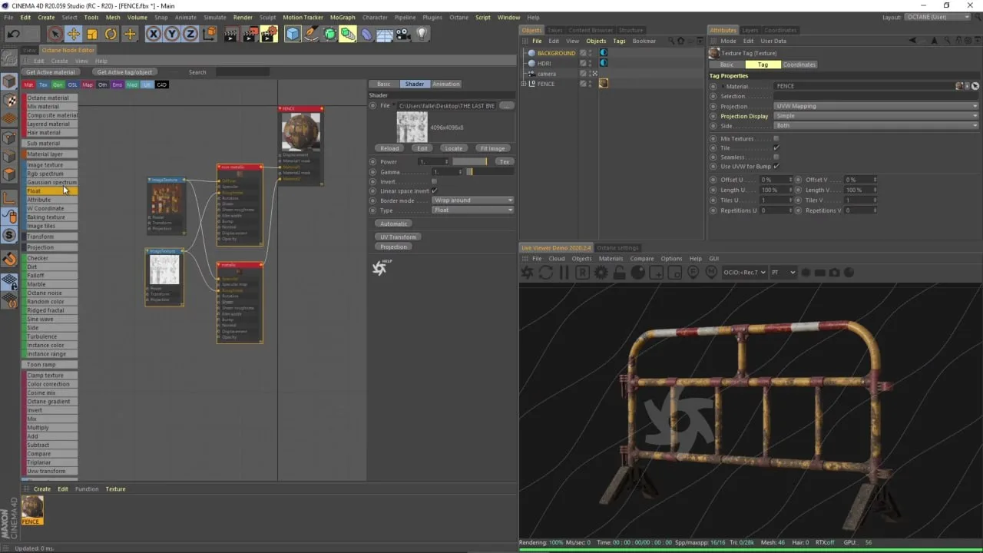Add a Camera object icon
The image size is (983, 553).
pos(403,34)
